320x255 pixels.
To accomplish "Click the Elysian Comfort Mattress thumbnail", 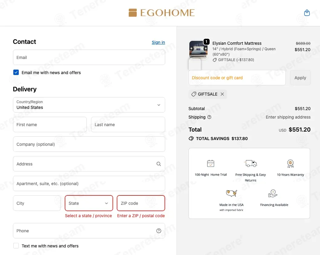I will (198, 50).
